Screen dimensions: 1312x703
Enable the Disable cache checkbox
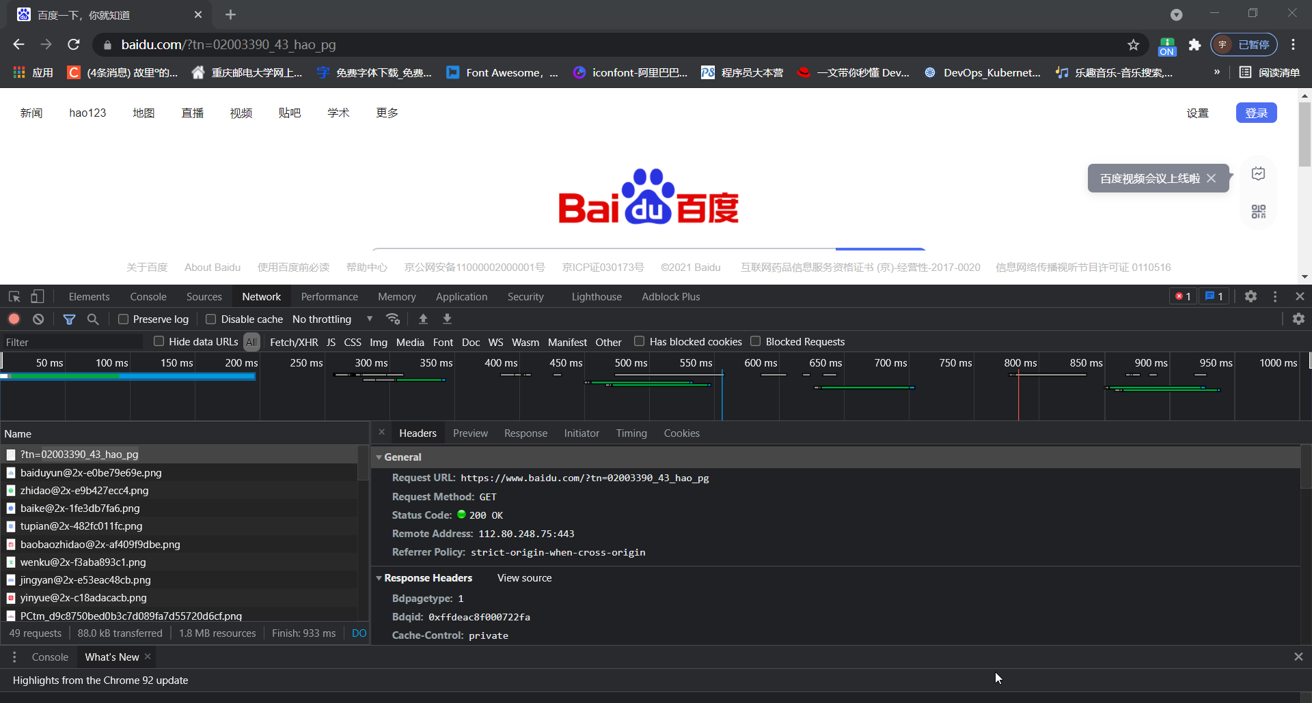pos(211,319)
